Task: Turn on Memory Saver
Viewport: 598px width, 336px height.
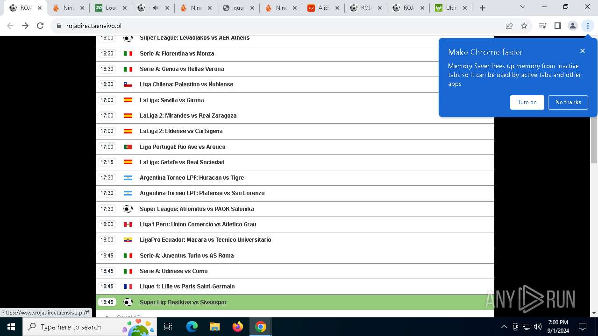Action: click(x=527, y=102)
